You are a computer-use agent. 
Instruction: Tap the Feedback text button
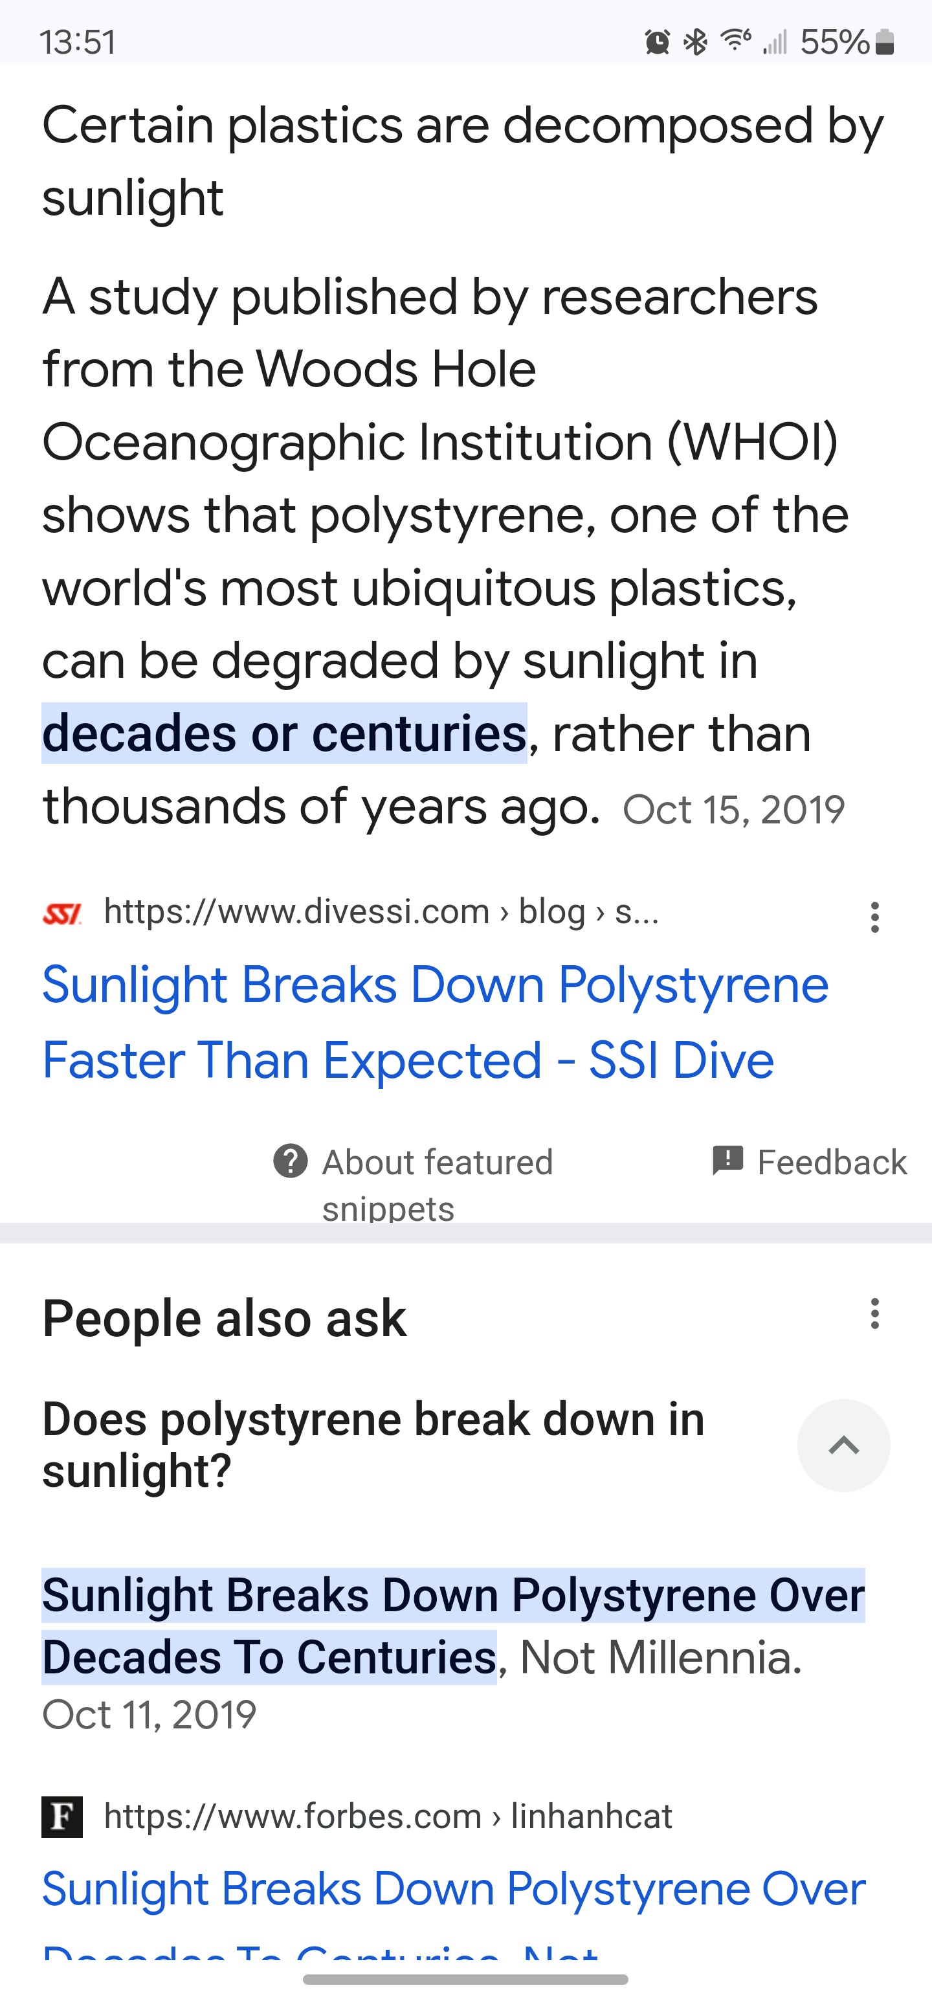(832, 1162)
